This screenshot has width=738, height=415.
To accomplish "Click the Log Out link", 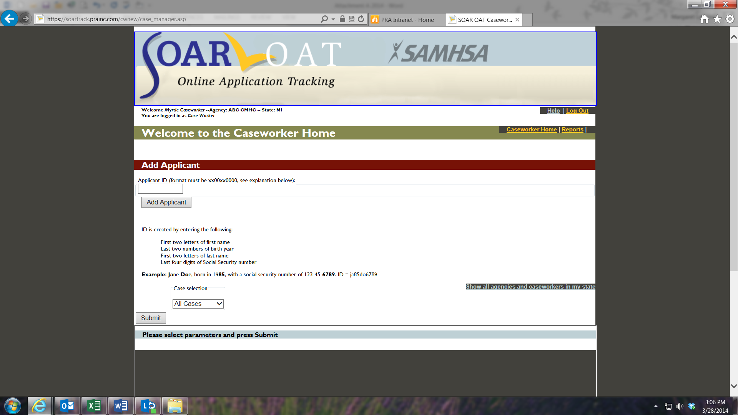I will (577, 111).
